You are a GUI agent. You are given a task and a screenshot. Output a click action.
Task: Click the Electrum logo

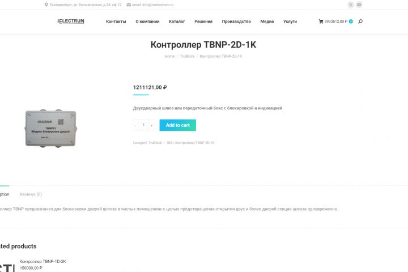(71, 21)
